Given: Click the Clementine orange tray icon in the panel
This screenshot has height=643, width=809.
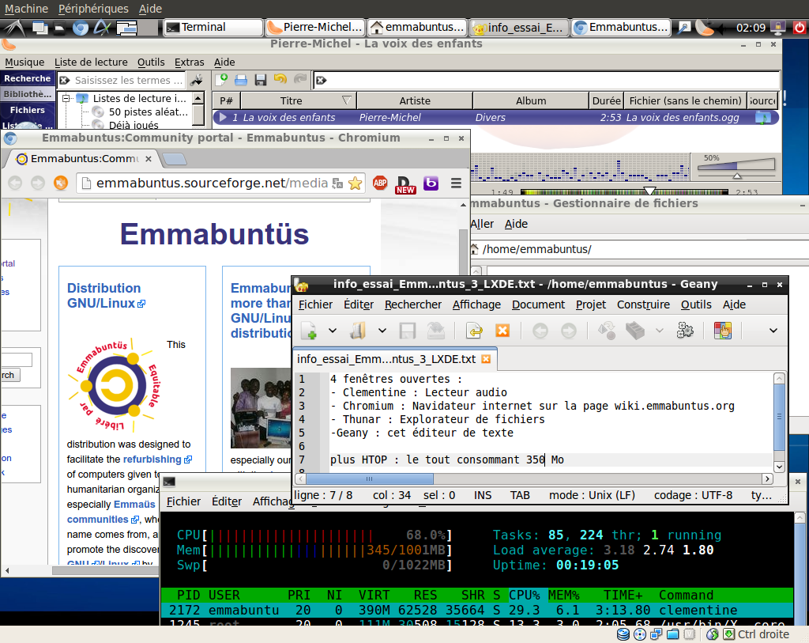Looking at the screenshot, I should point(705,27).
